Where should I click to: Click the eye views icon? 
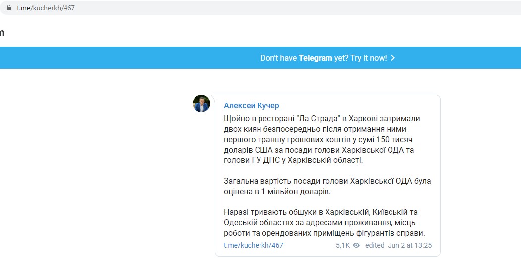(x=356, y=245)
